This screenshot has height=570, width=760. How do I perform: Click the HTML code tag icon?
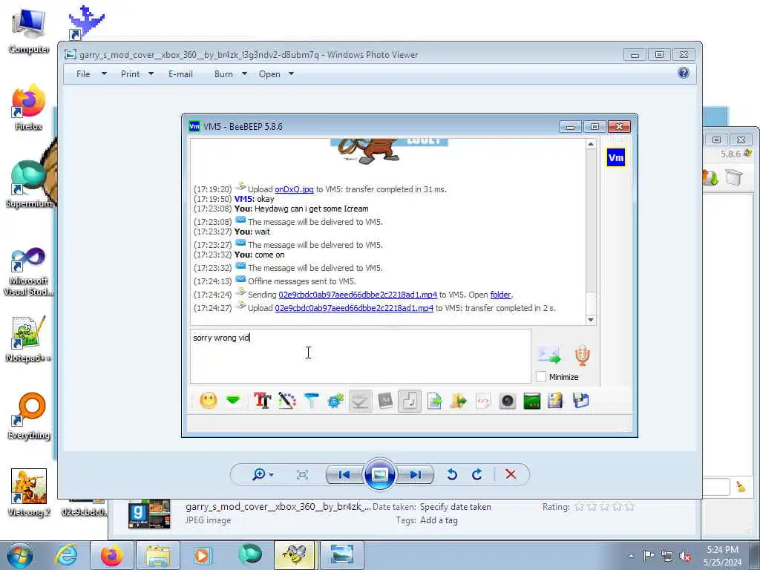[482, 401]
